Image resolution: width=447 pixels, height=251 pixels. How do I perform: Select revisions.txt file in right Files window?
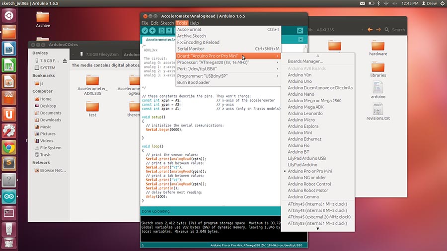(378, 112)
